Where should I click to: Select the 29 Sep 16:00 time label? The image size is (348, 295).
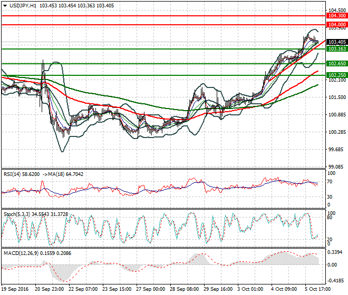218,289
